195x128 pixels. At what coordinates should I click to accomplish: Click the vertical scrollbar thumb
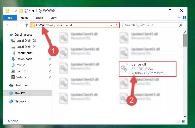(185, 40)
